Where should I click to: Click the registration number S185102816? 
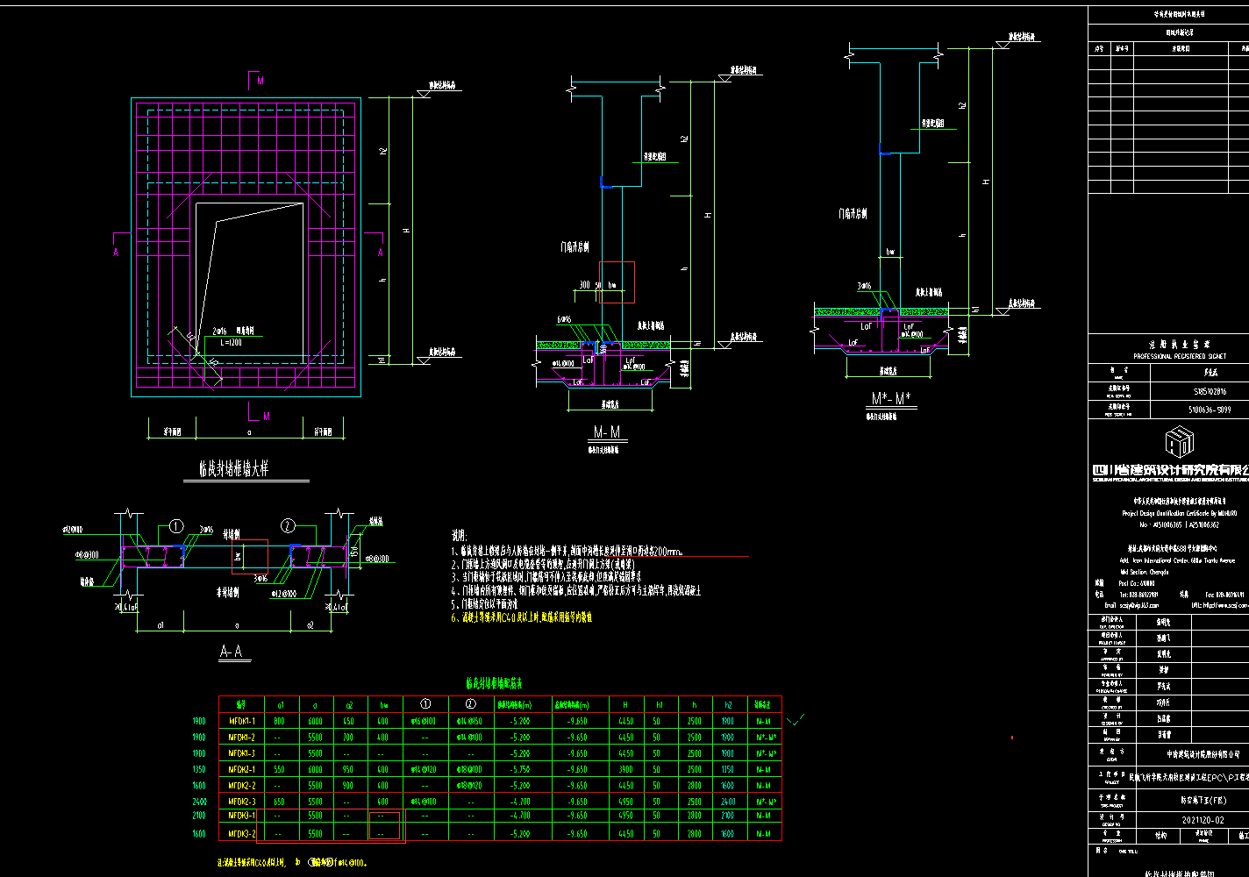point(1210,392)
